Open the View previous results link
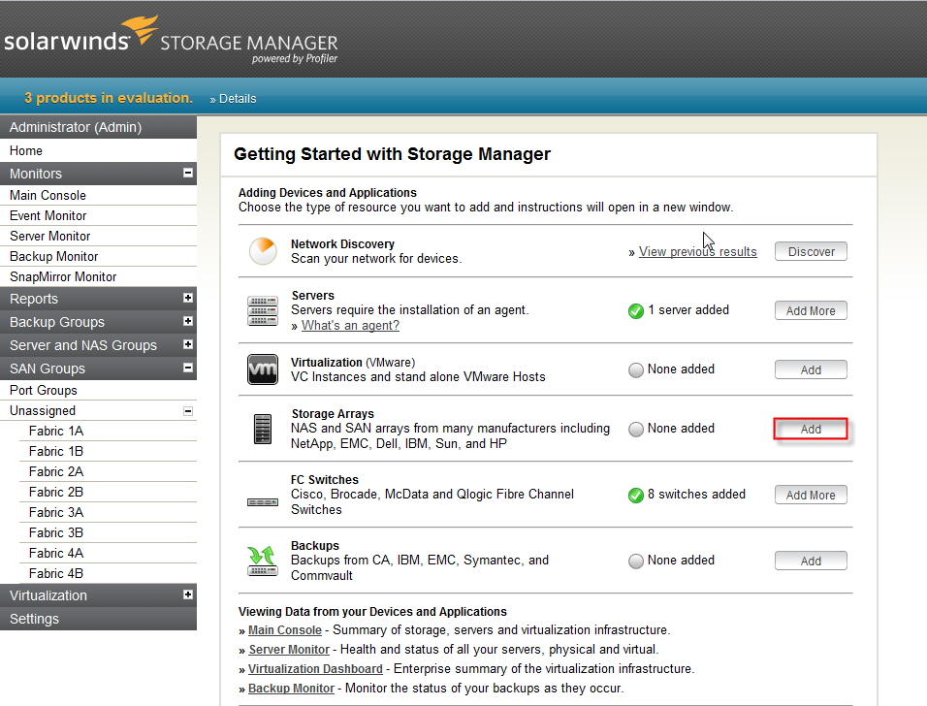 point(697,251)
